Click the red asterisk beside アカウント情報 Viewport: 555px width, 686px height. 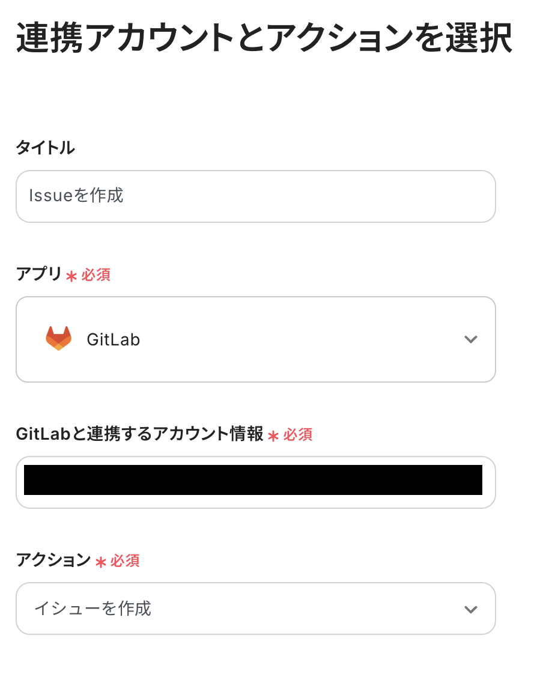coord(273,436)
